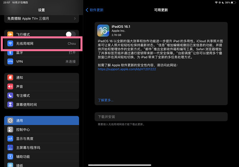
Task: Tap the Accessibility (辅助功能) icon
Action: [x=10, y=157]
